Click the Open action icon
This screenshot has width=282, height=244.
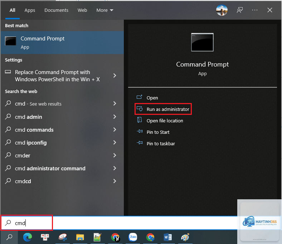pos(139,97)
